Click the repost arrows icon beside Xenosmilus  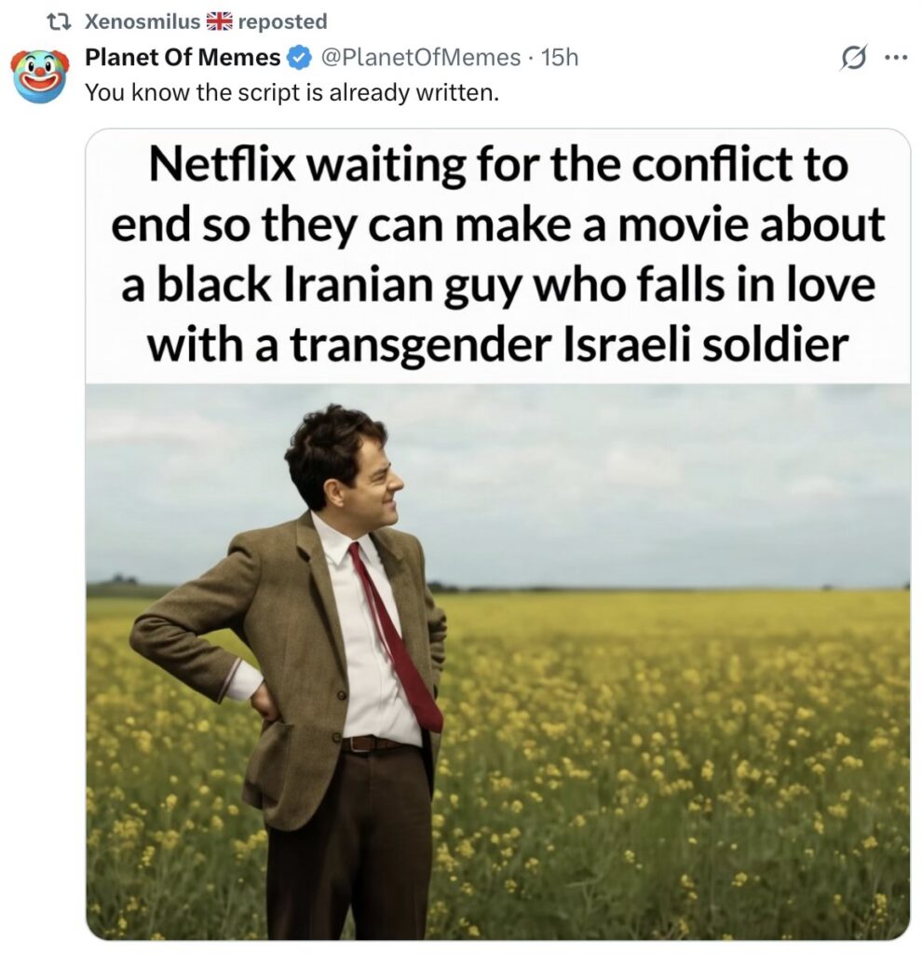click(x=60, y=22)
